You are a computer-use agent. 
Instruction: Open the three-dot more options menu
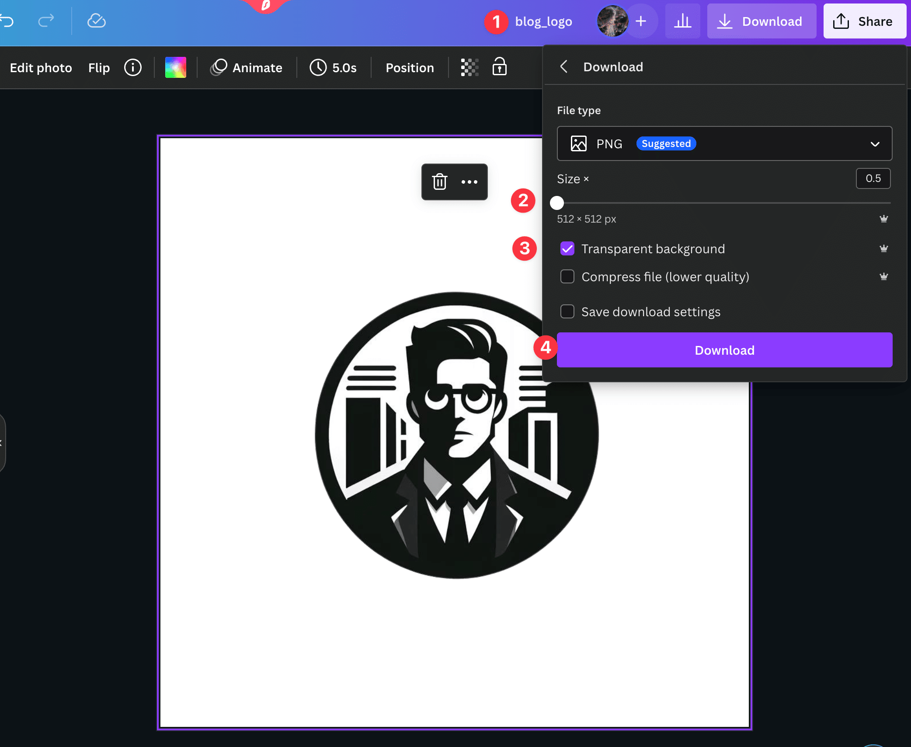click(x=469, y=182)
